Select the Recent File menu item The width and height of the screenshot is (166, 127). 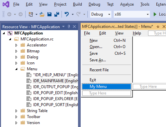point(107,70)
